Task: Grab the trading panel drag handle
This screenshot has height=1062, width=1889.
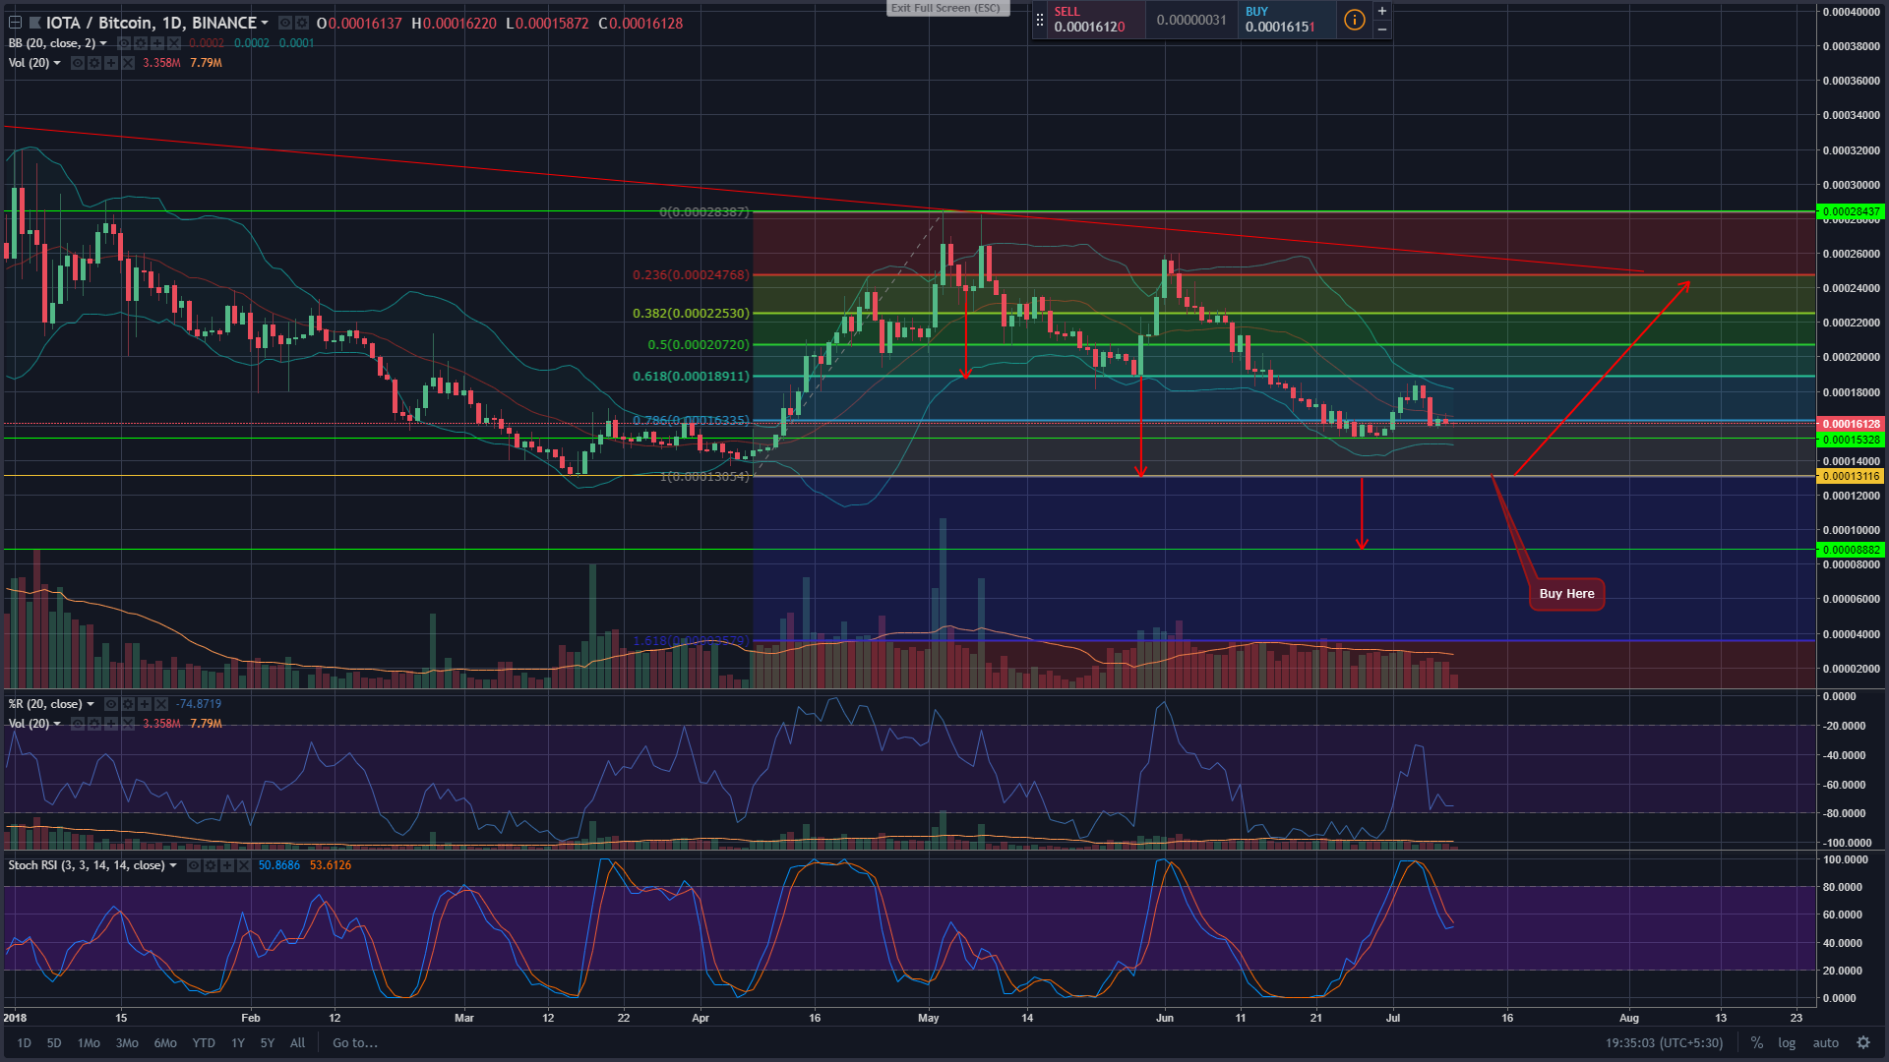Action: pyautogui.click(x=1040, y=20)
